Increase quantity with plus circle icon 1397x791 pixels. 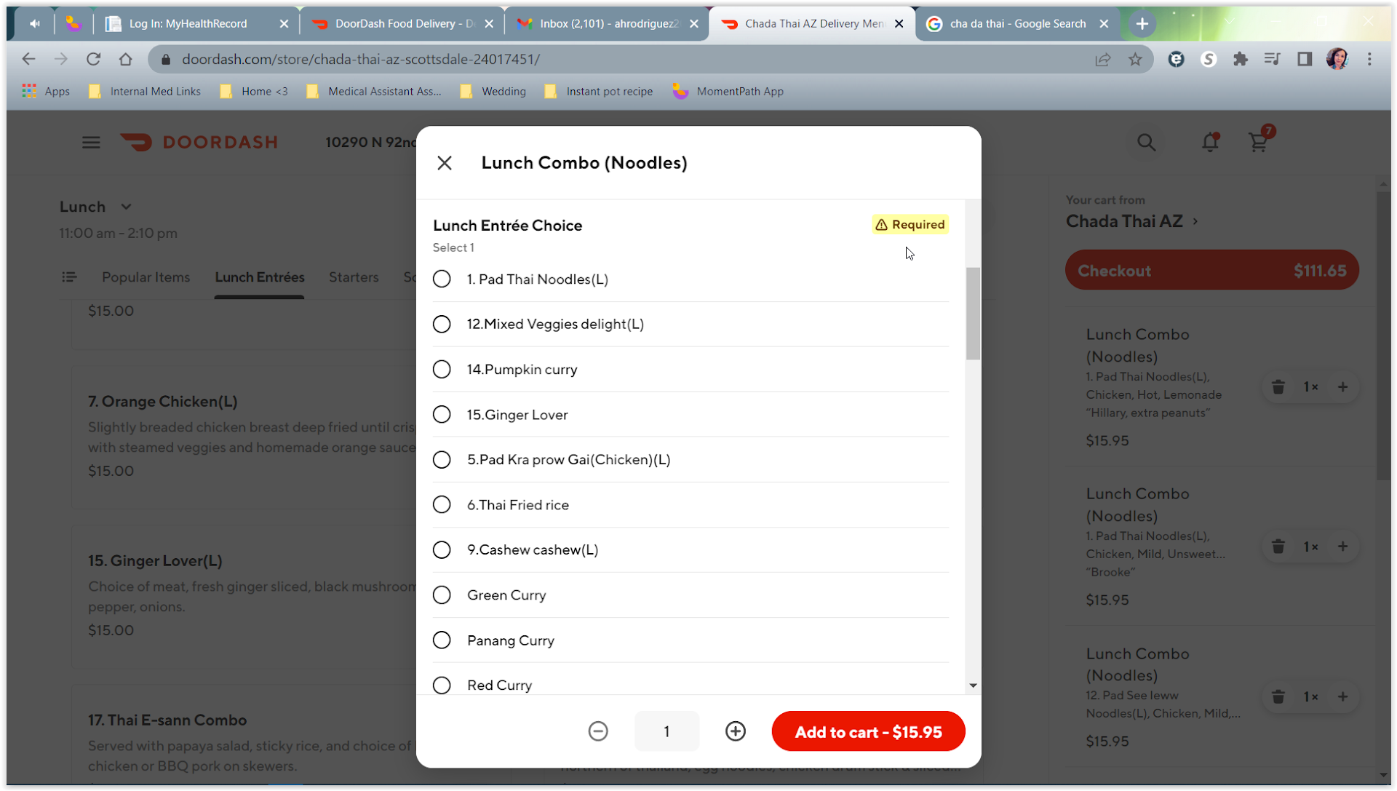point(736,731)
